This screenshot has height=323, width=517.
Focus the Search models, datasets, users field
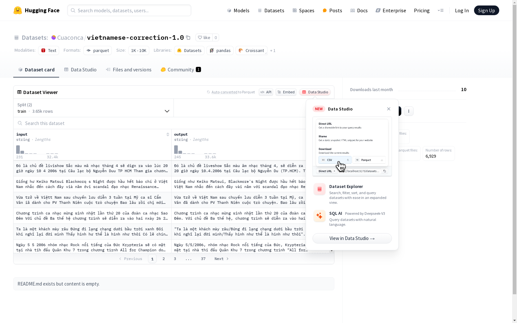point(129,10)
